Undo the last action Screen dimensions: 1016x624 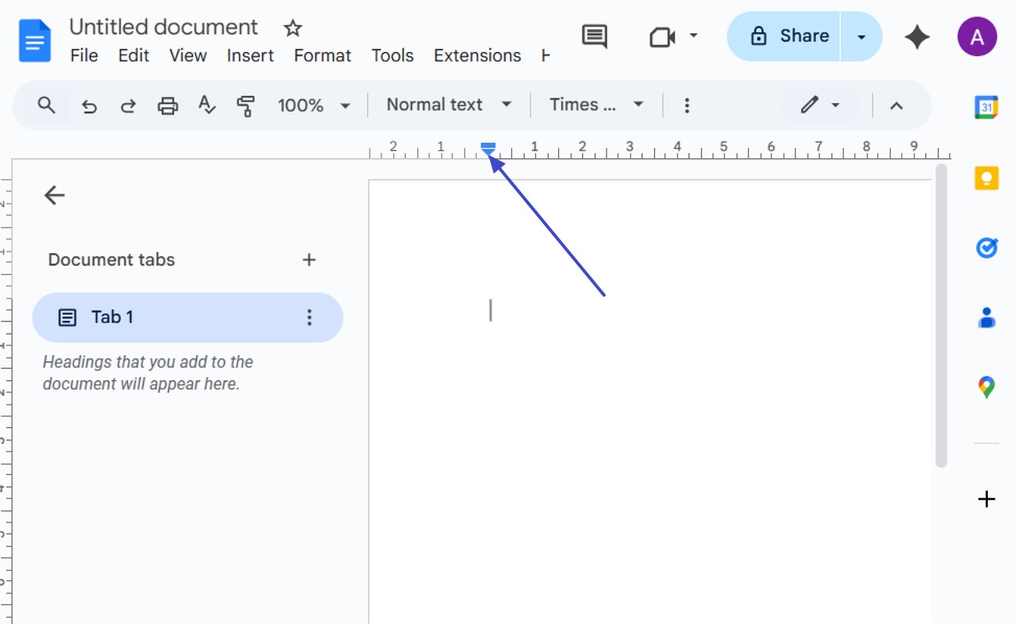(x=90, y=105)
